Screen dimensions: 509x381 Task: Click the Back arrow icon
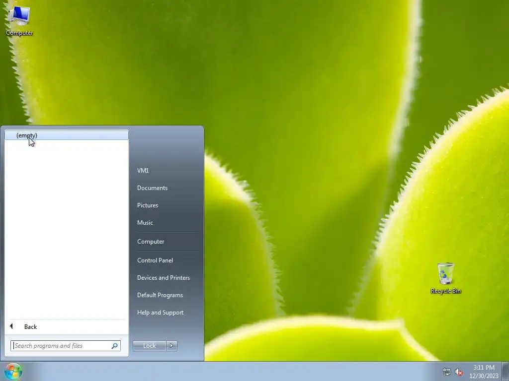(11, 326)
